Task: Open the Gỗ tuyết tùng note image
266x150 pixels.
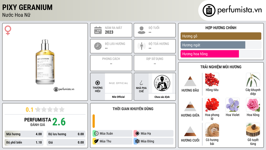Action: pyautogui.click(x=253, y=130)
